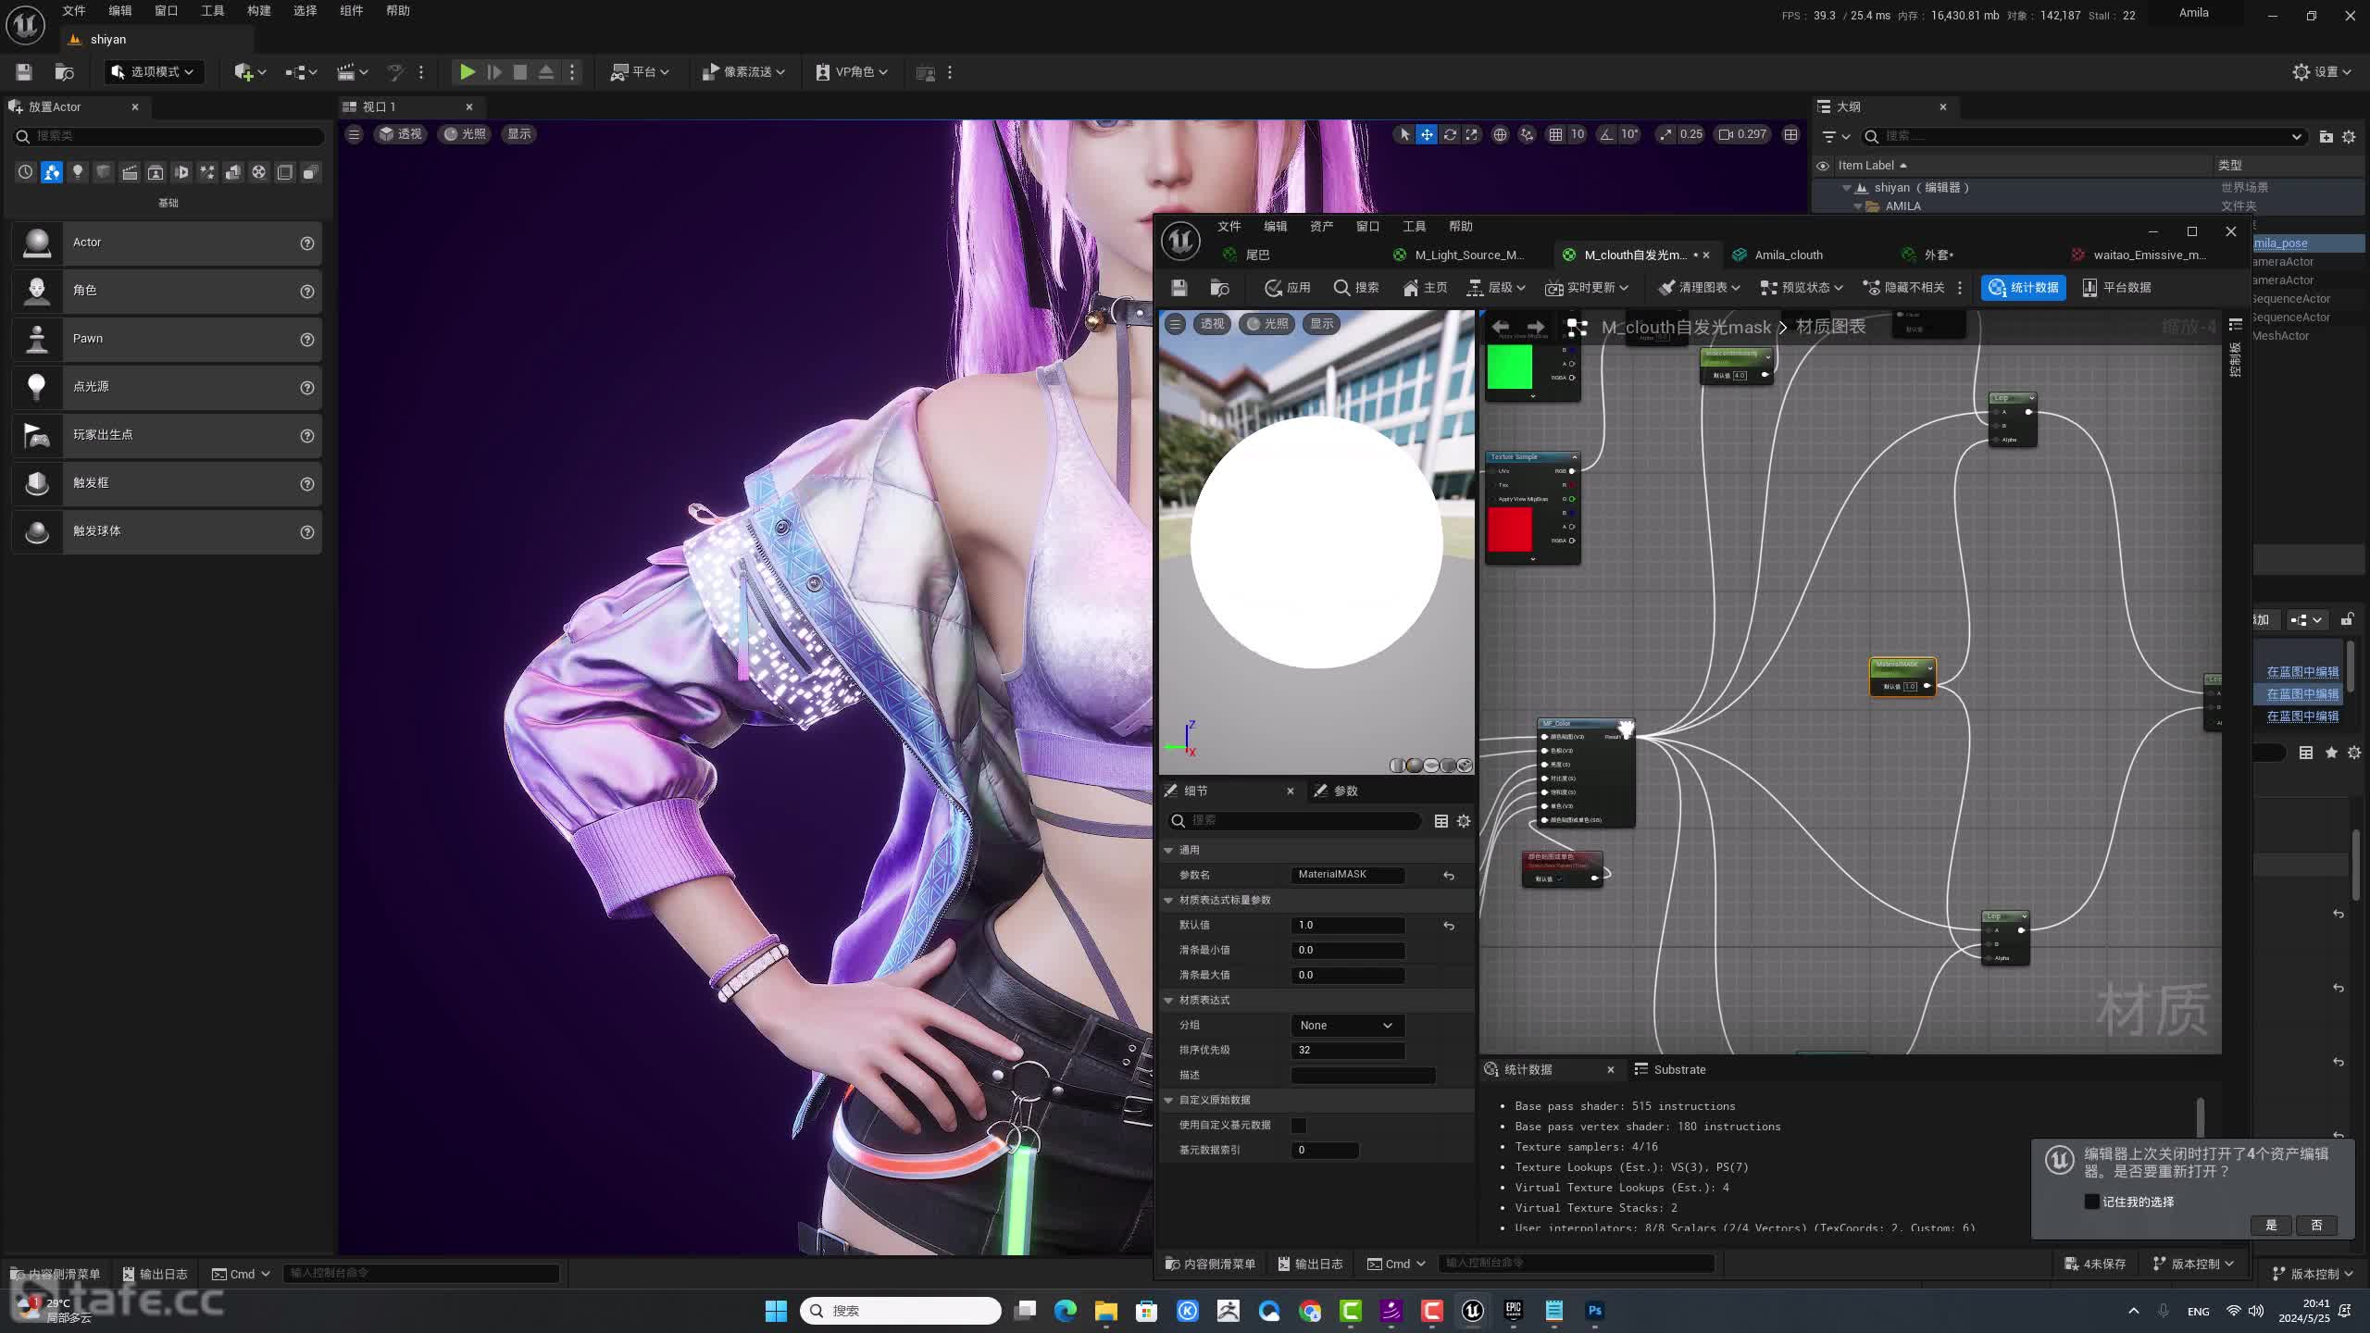The width and height of the screenshot is (2370, 1333).
Task: Click Search in material editor toolbar
Action: 1356,288
